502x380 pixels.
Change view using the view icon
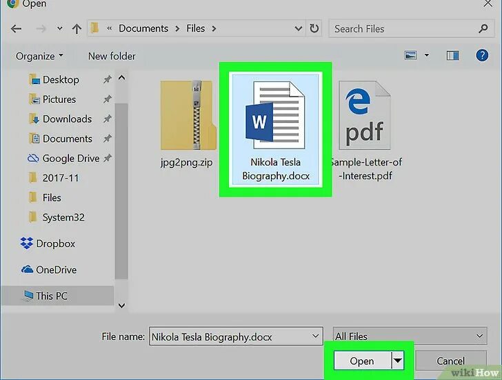click(x=410, y=55)
